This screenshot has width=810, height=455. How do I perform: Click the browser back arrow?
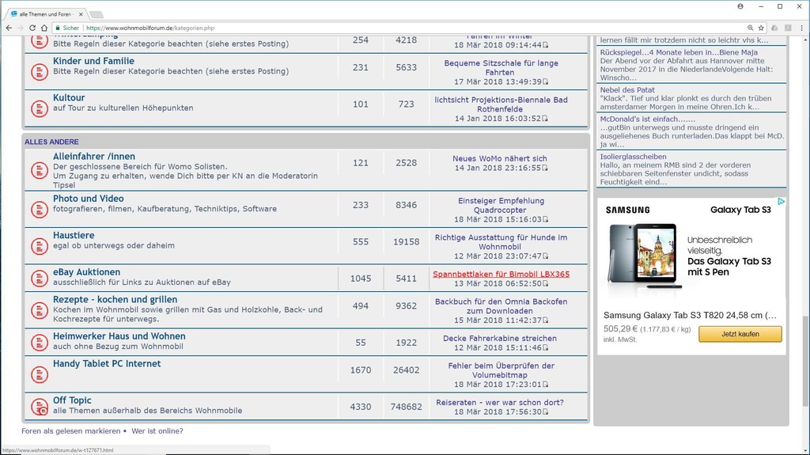pos(9,28)
